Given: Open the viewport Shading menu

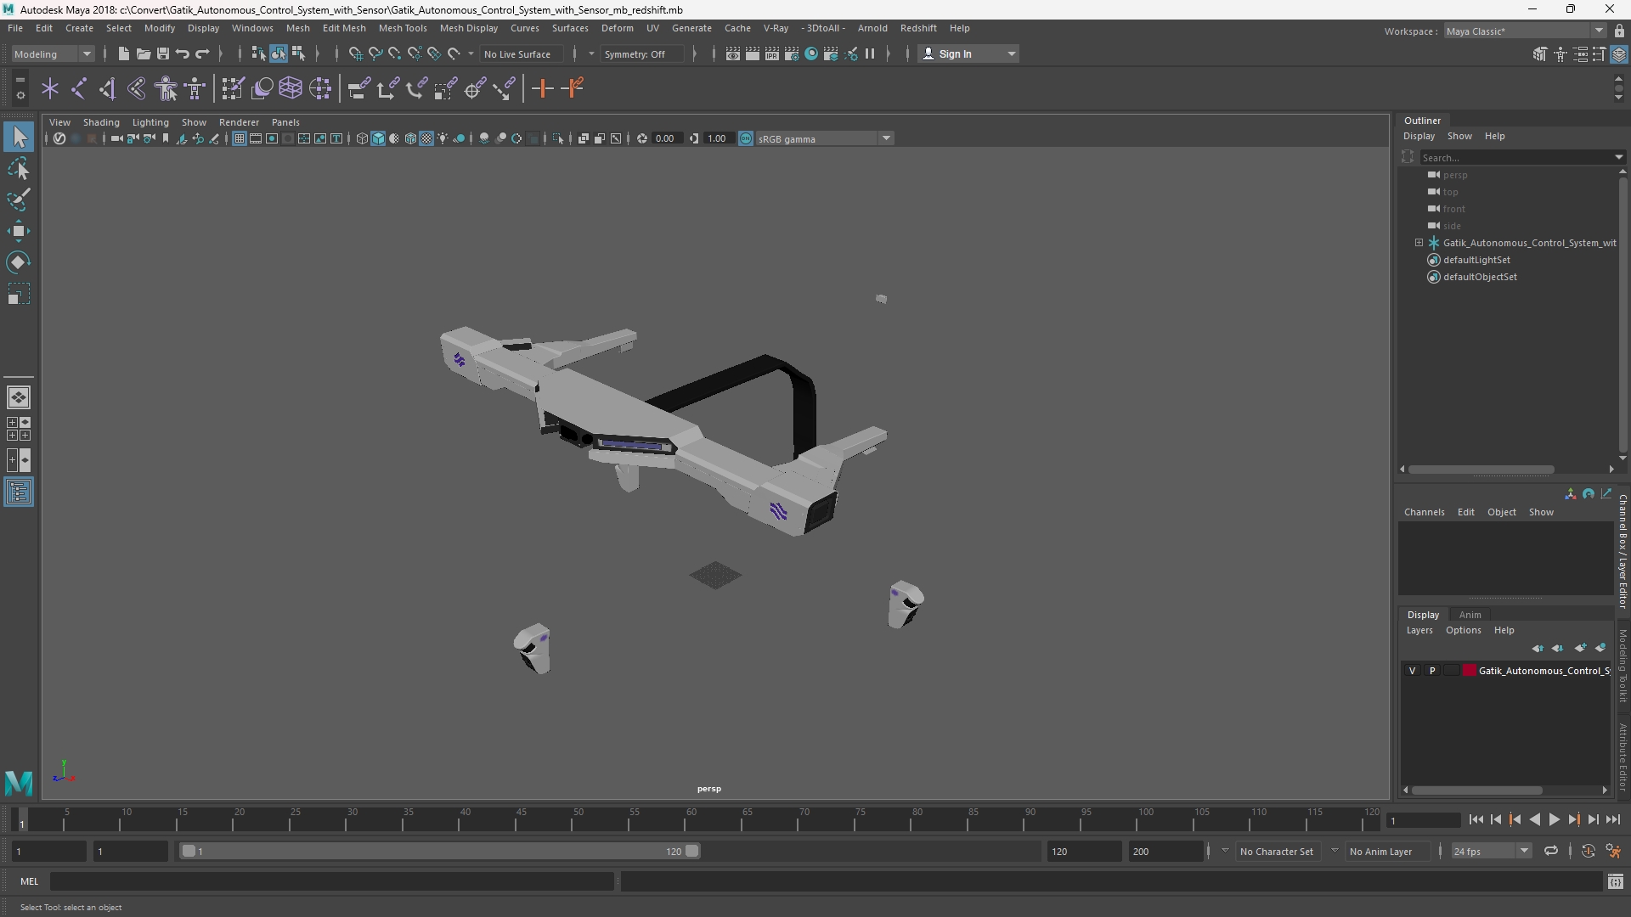Looking at the screenshot, I should [101, 122].
